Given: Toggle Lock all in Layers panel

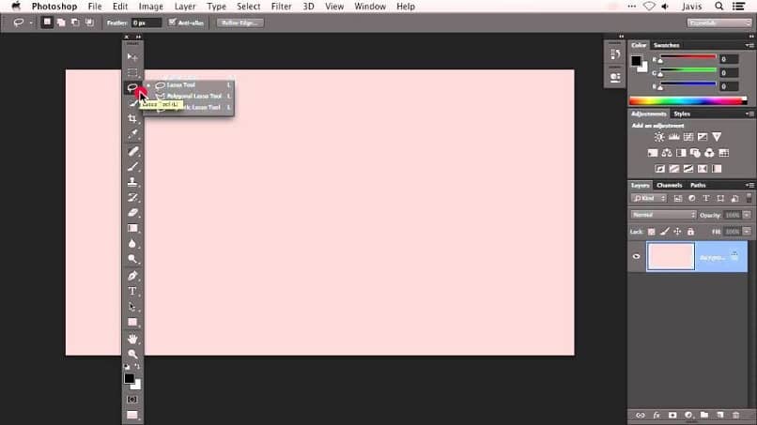Looking at the screenshot, I should (691, 232).
